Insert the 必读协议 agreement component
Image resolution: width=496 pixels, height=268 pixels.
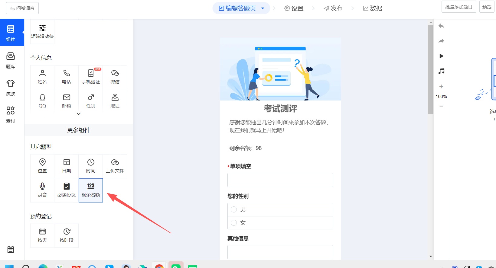(67, 190)
